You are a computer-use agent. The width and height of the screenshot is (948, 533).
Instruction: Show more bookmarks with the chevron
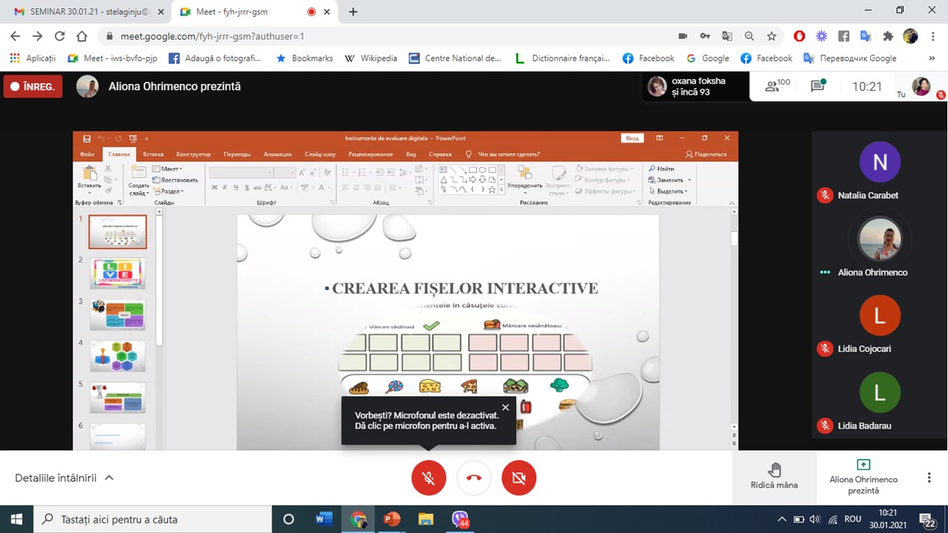(x=932, y=58)
